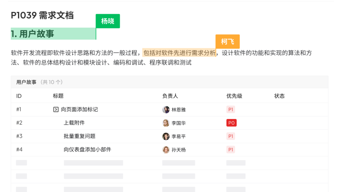
Task: Click 李国华's avatar icon
Action: pyautogui.click(x=166, y=123)
